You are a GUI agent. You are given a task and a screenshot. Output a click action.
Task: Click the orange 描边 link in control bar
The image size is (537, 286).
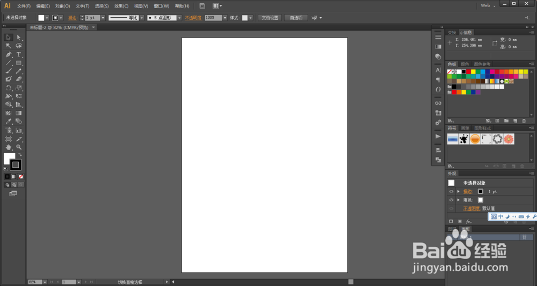tap(72, 18)
